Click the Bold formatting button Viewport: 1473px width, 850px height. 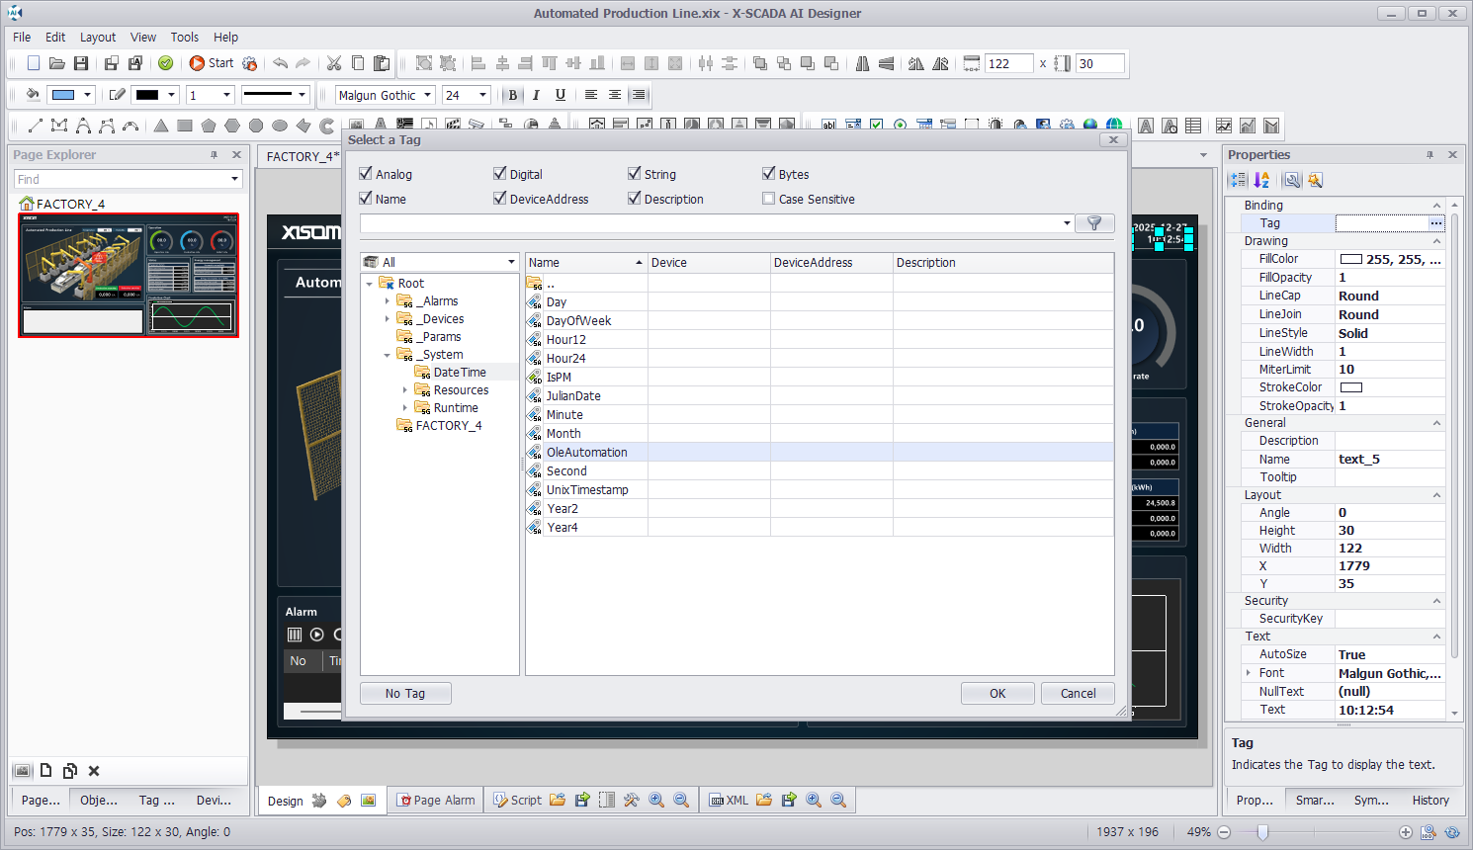(x=512, y=95)
